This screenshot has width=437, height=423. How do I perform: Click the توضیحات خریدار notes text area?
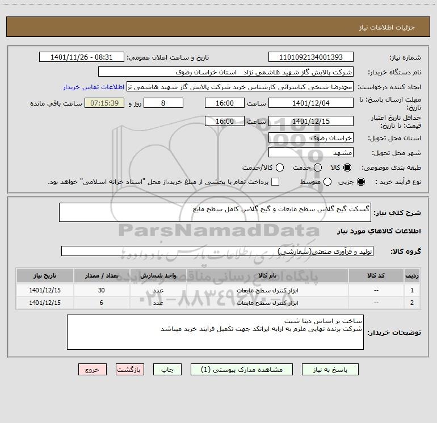215,332
